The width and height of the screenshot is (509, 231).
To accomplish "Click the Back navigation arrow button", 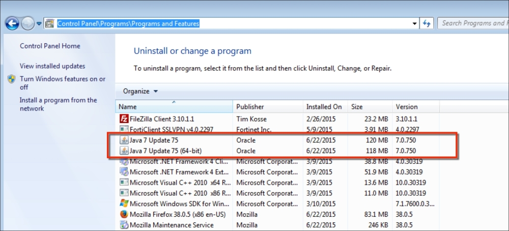I will click(12, 23).
